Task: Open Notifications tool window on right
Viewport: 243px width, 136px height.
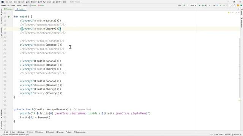Action: pyautogui.click(x=241, y=22)
